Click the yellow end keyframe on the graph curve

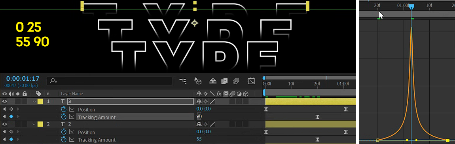click(x=448, y=140)
